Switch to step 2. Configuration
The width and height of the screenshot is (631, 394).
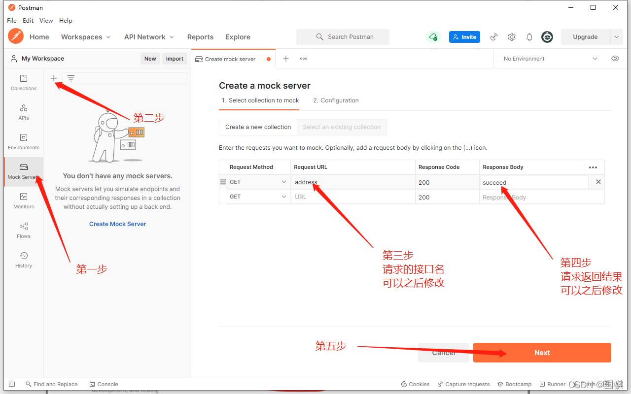(x=336, y=100)
